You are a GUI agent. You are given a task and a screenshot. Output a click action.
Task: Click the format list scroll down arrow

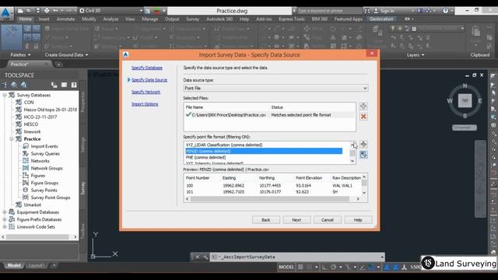point(352,161)
